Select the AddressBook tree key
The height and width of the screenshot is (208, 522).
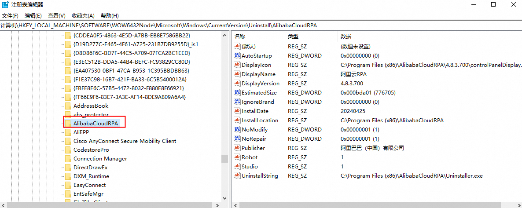(x=91, y=106)
